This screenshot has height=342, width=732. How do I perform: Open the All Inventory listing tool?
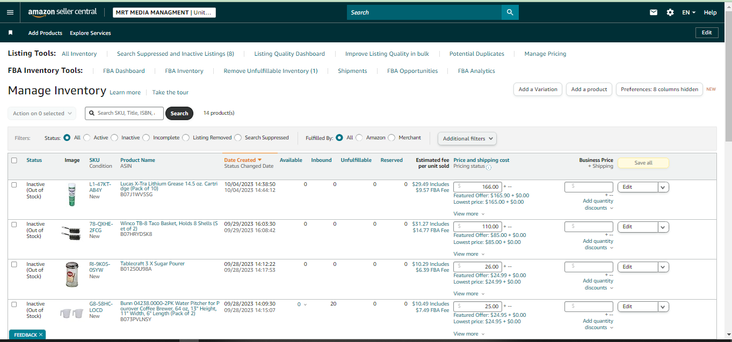pos(79,54)
